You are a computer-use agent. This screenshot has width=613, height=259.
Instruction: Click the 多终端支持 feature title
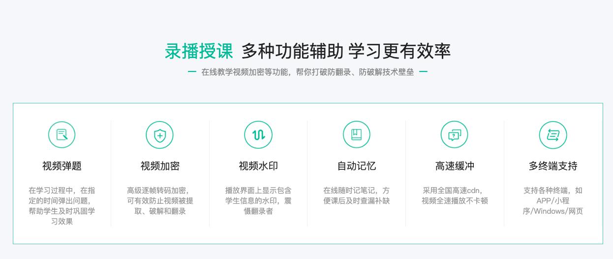click(x=553, y=166)
